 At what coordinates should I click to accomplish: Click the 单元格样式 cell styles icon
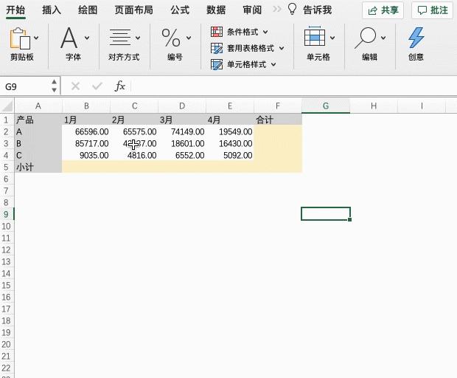pos(217,64)
